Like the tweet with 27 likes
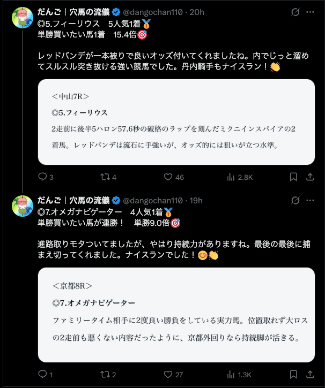 point(168,375)
